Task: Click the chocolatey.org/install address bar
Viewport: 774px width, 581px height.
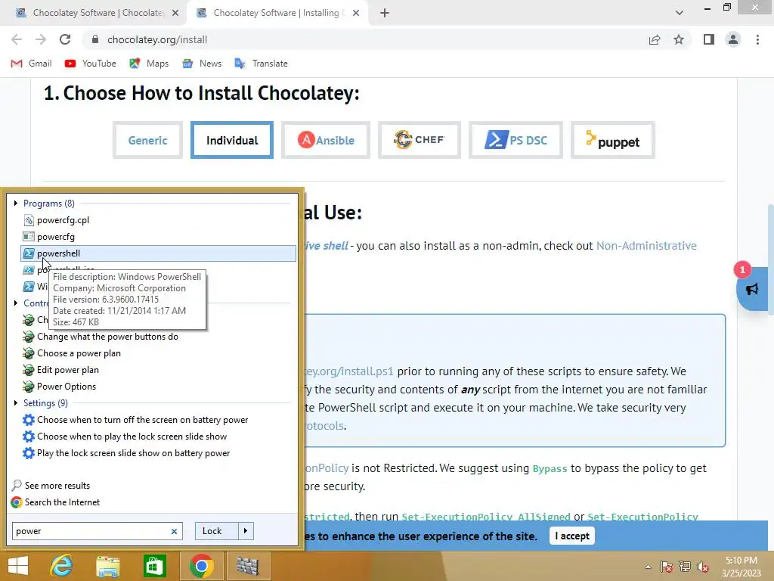Action: click(x=365, y=39)
